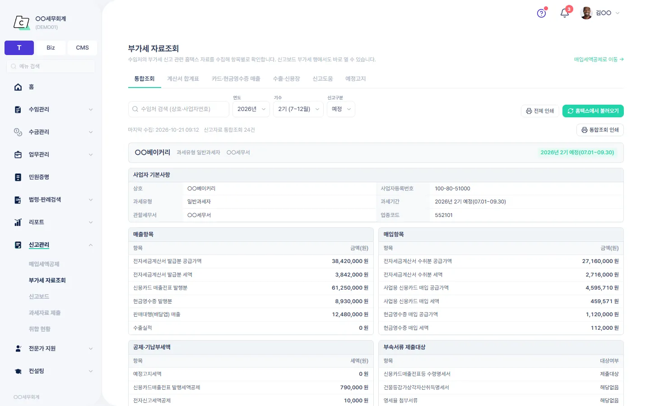This screenshot has width=650, height=406.
Task: Click the 신고관리 form icon
Action: (x=18, y=245)
